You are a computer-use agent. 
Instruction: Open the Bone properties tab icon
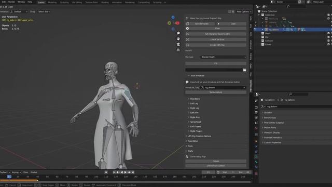tap(256, 162)
